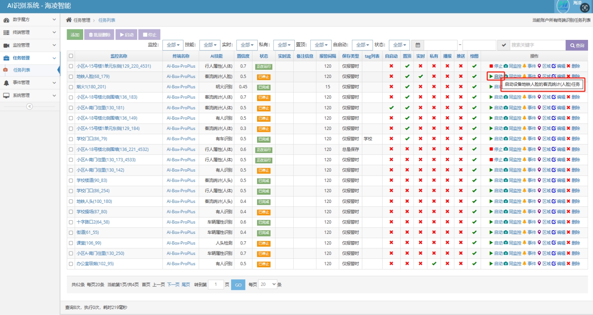The image size is (593, 315).
Task: Open the 每页 20 items-per-page select
Action: point(268,284)
